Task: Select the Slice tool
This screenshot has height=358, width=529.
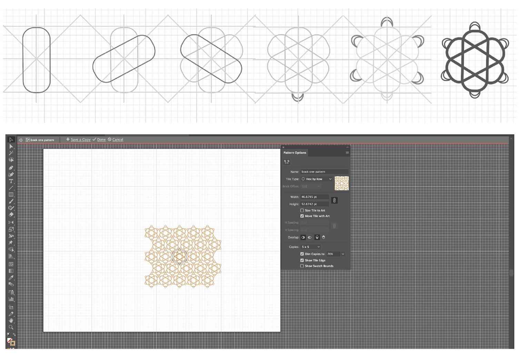Action: pyautogui.click(x=11, y=314)
